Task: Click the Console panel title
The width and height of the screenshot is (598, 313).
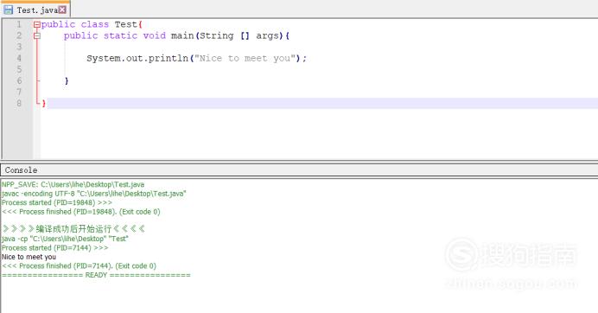Action: pos(21,170)
